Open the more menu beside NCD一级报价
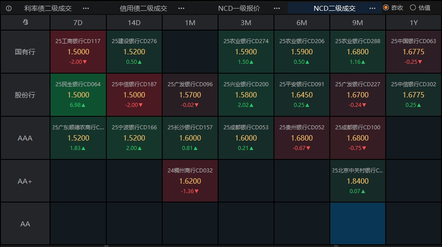This screenshot has width=442, height=247. click(277, 9)
